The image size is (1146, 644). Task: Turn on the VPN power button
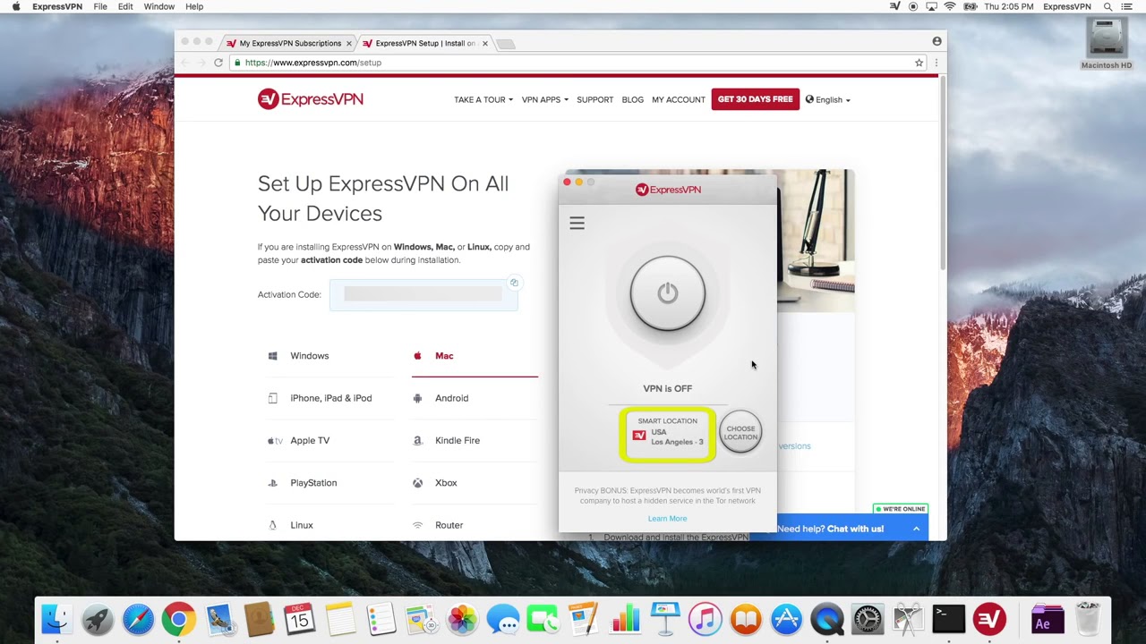click(667, 293)
